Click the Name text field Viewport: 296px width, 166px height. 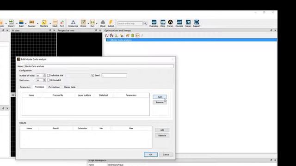99,66
